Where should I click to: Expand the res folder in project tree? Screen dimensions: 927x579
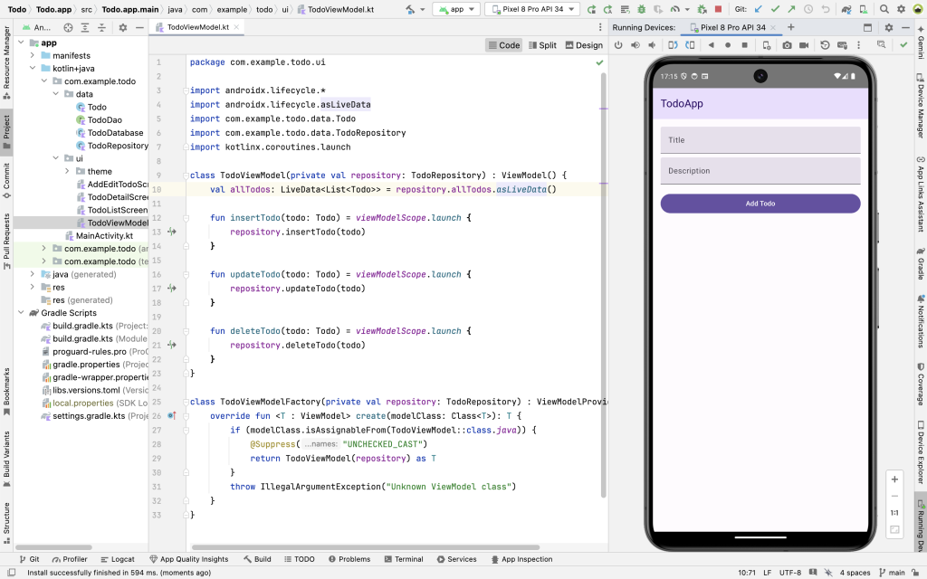(x=33, y=287)
